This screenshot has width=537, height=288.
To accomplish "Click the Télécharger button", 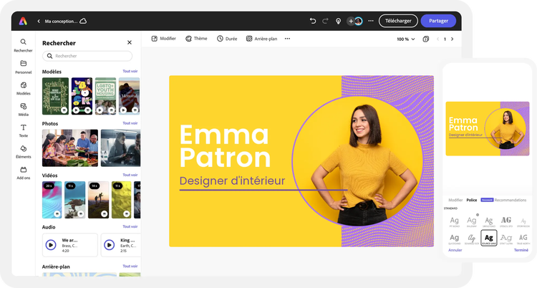I will (398, 21).
